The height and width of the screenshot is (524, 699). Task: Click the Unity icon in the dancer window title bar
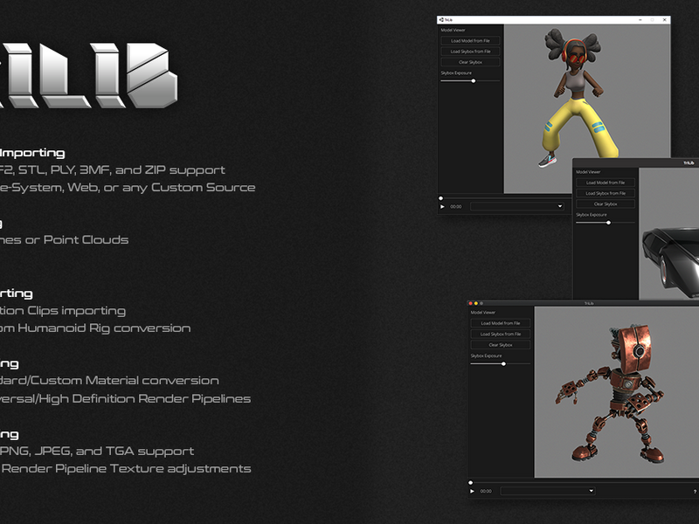pyautogui.click(x=441, y=19)
